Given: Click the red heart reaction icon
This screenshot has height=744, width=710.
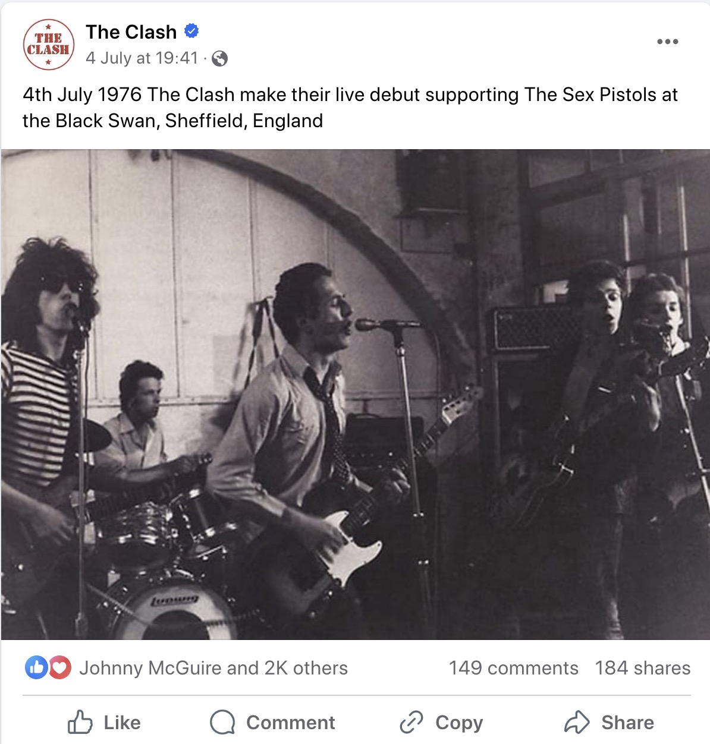Looking at the screenshot, I should tap(59, 668).
